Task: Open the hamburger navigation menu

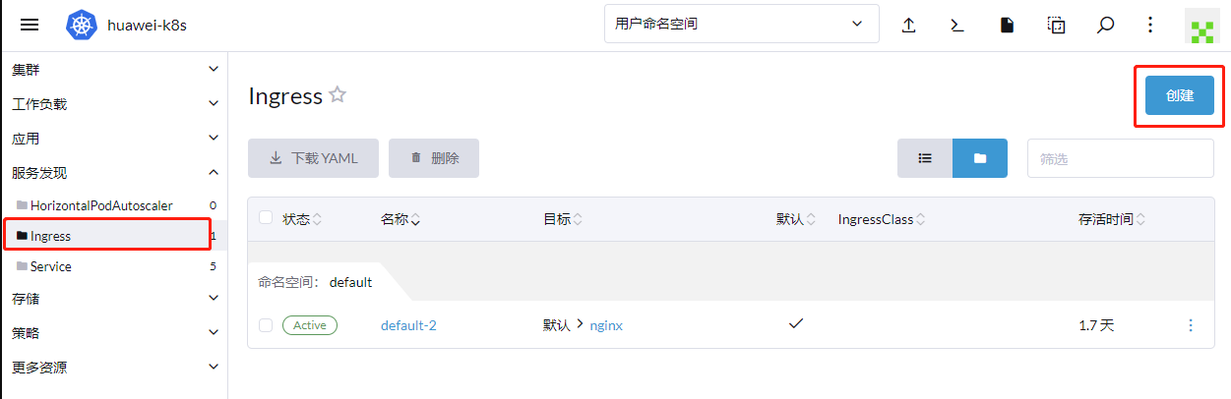Action: (30, 25)
